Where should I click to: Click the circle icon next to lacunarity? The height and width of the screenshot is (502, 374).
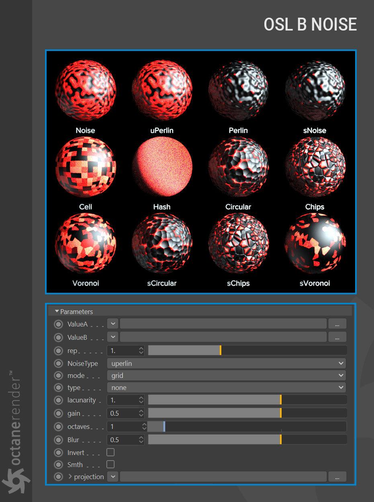click(x=59, y=400)
